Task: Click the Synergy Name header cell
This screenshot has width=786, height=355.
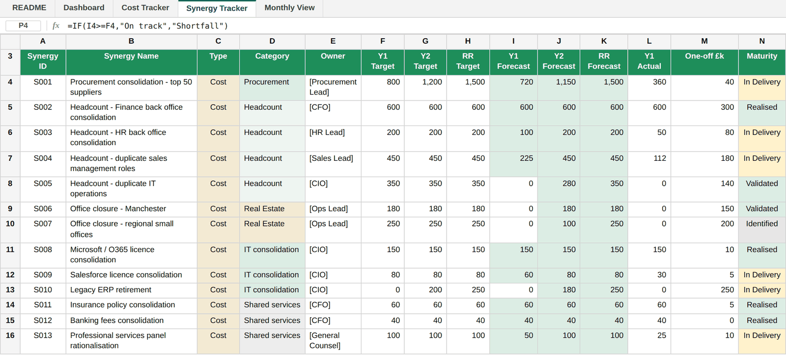Action: (131, 62)
